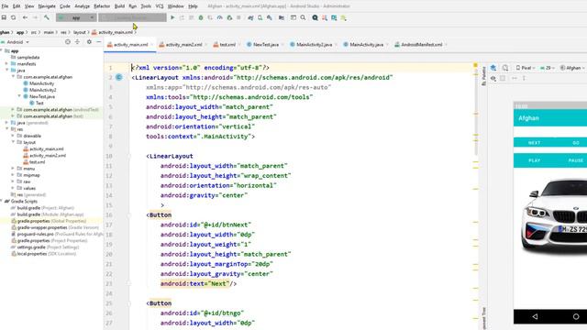Viewport: 587px width, 330px height.
Task: Click the 'layout' breadcrumb in navigation bar
Action: coord(80,33)
